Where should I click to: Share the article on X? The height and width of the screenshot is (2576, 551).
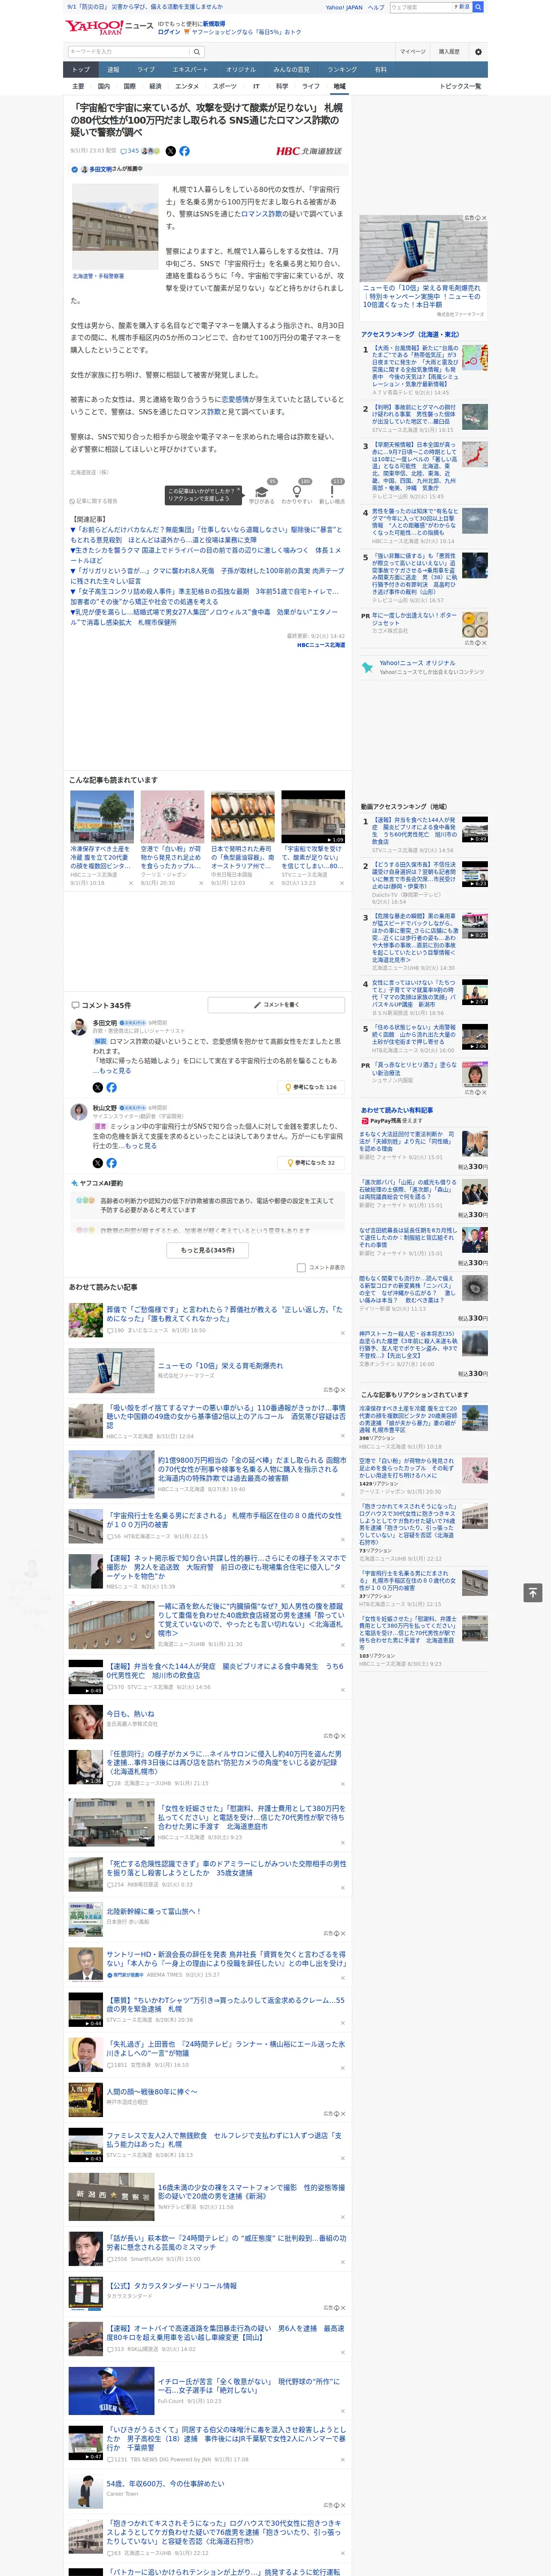pos(170,151)
